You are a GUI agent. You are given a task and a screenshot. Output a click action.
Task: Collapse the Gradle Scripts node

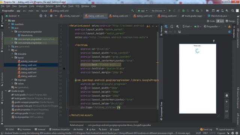6,91
